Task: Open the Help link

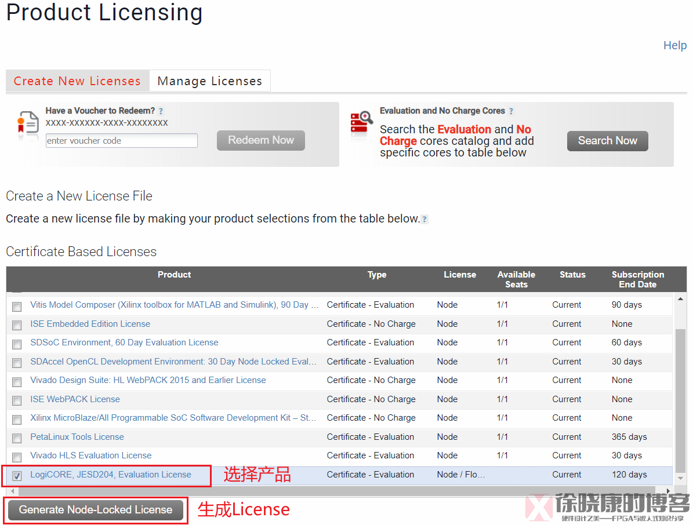Action: (x=675, y=45)
